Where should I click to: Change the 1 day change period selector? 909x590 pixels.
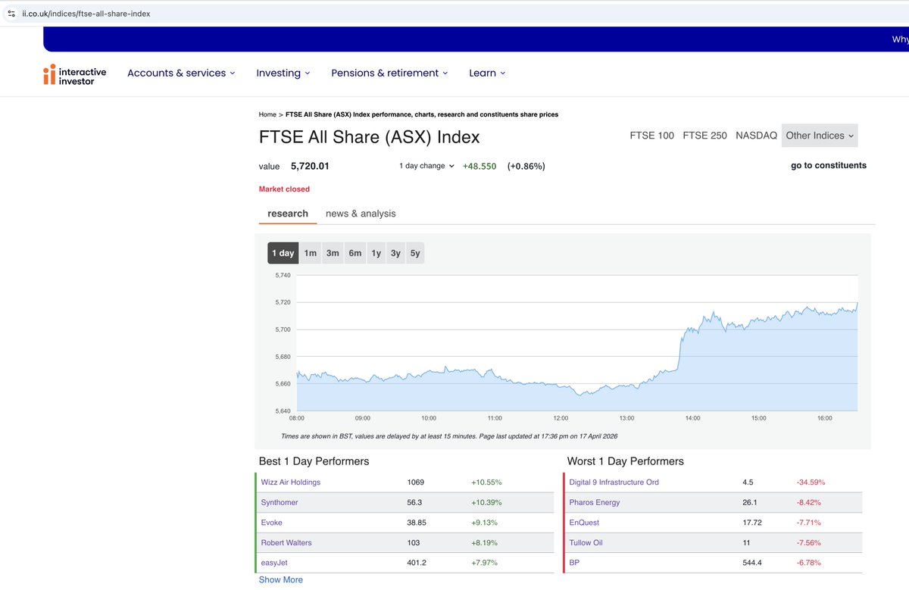tap(426, 166)
